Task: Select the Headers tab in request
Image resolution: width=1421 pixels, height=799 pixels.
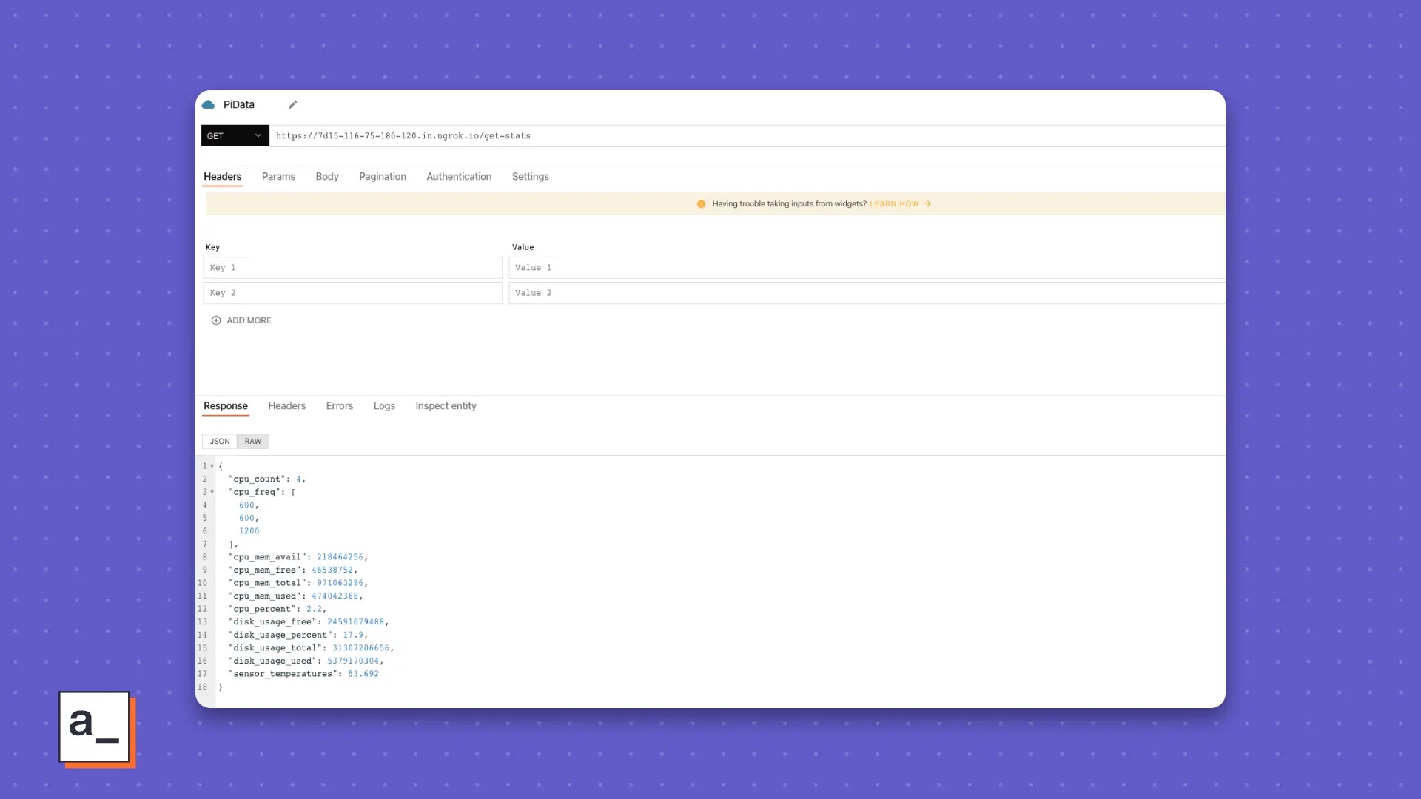Action: coord(223,175)
